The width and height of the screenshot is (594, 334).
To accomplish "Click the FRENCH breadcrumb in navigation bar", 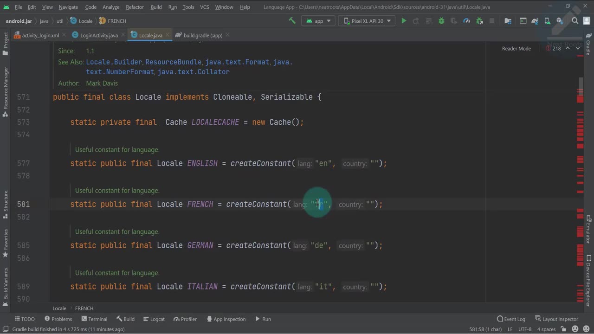I will [x=113, y=21].
